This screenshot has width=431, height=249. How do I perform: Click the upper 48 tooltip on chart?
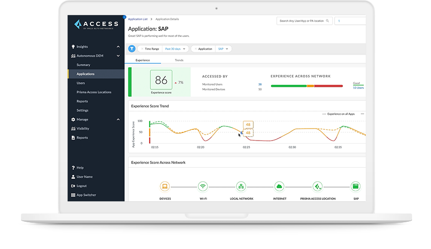point(248,124)
